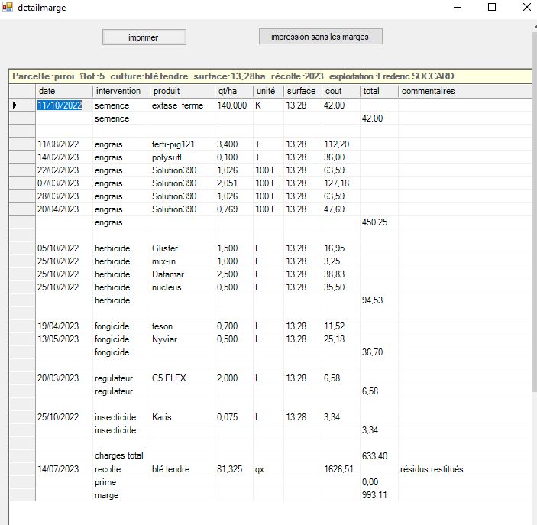
Task: Click the detailmarge application icon in title bar
Action: 8,8
